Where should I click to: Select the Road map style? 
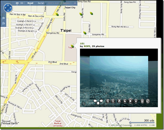tap(30, 3)
